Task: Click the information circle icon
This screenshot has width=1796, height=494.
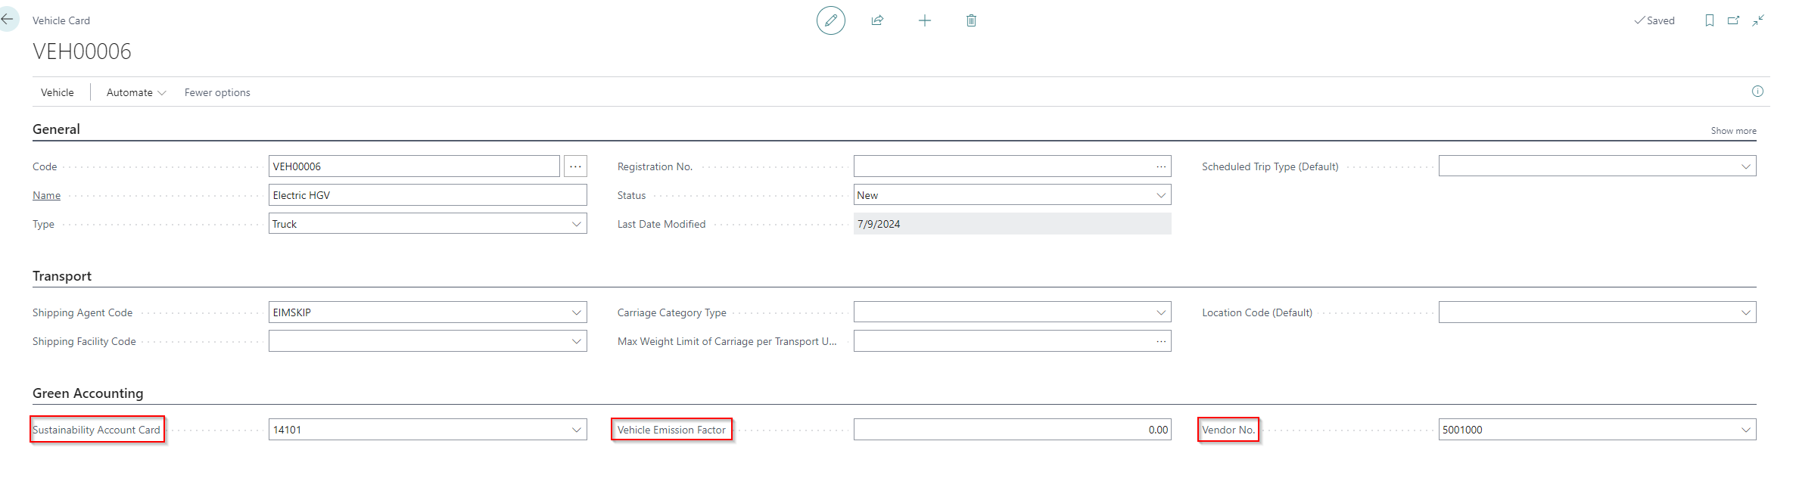Action: (1757, 92)
